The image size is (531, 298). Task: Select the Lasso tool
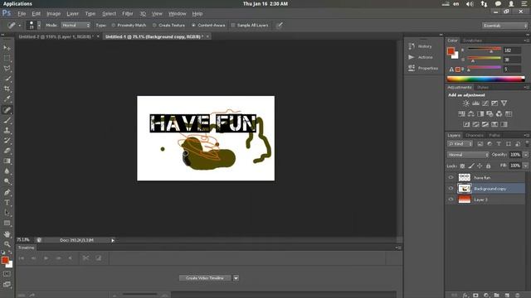7,68
